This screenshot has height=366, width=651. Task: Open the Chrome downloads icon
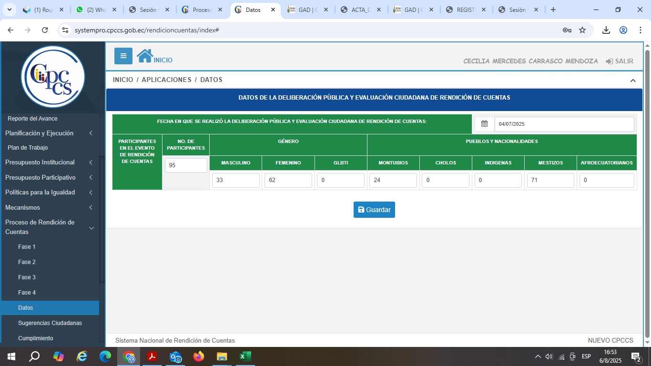click(x=606, y=30)
